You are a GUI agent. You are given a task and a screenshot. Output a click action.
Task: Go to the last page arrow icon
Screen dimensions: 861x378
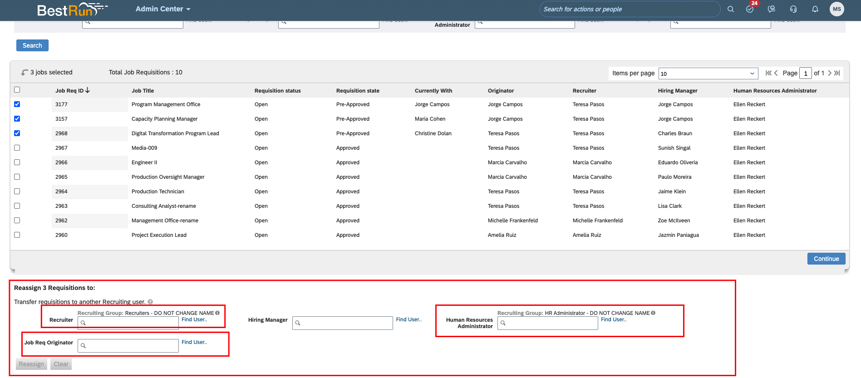coord(837,73)
